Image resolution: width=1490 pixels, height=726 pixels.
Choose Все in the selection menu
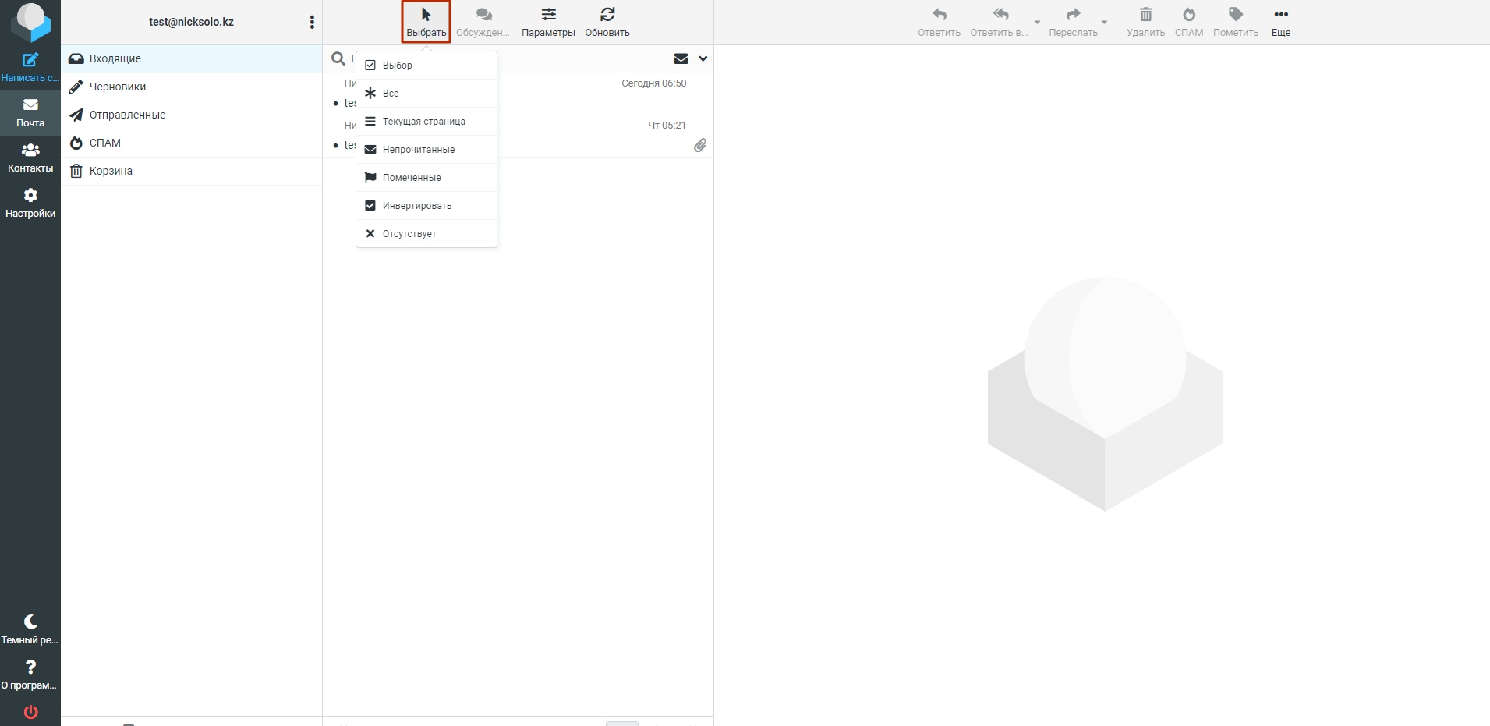click(x=426, y=94)
